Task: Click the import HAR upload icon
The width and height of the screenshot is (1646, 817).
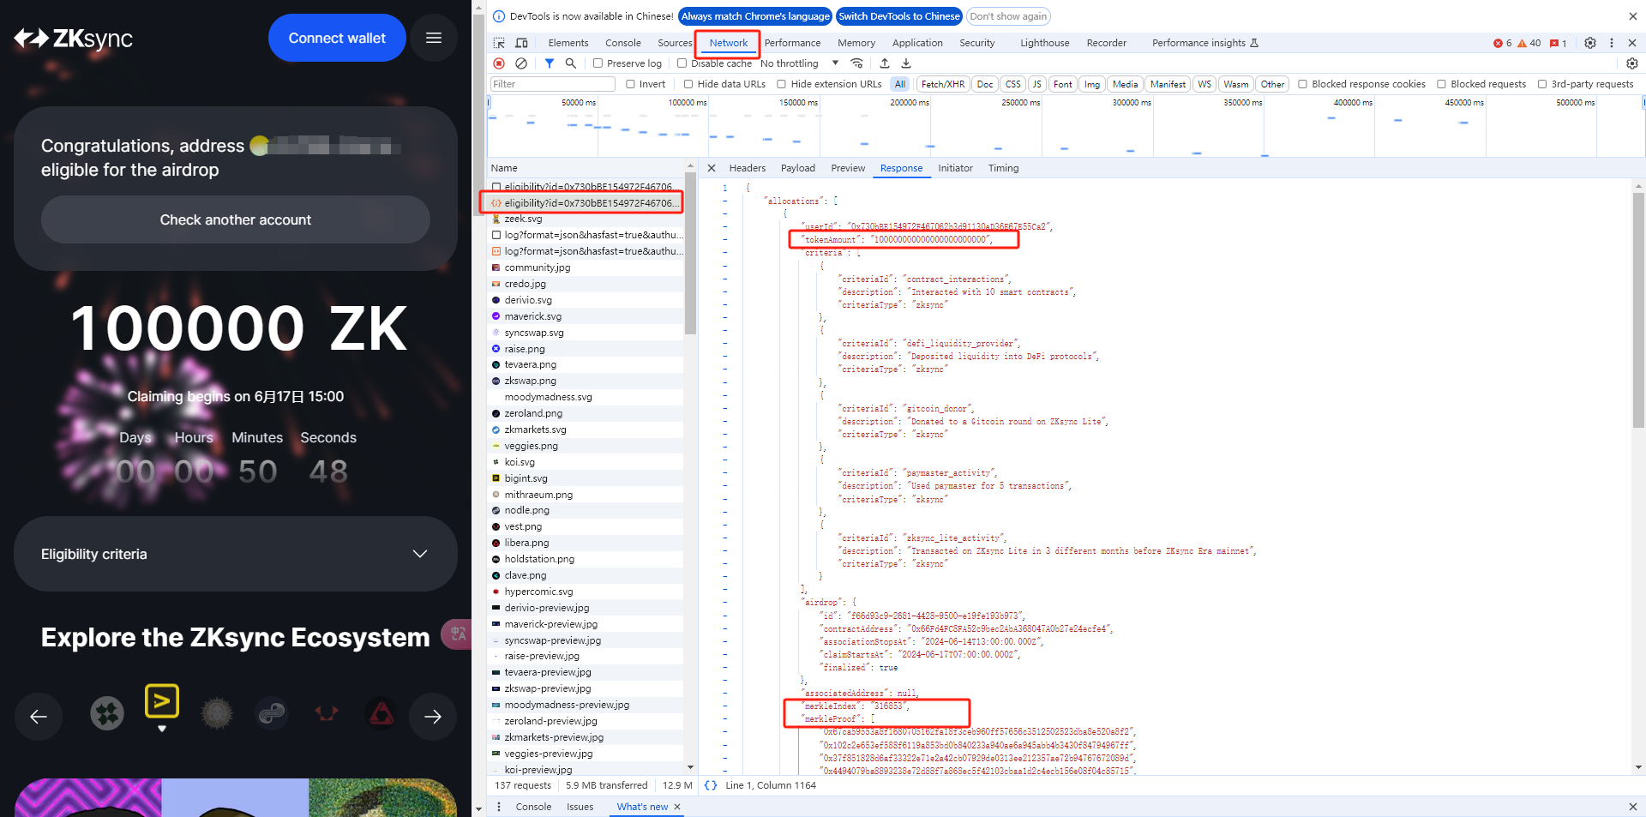Action: (x=885, y=63)
